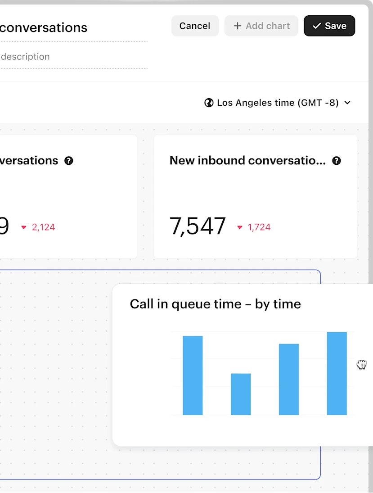Image resolution: width=373 pixels, height=493 pixels.
Task: Click the plus icon beside Add chart
Action: point(237,26)
